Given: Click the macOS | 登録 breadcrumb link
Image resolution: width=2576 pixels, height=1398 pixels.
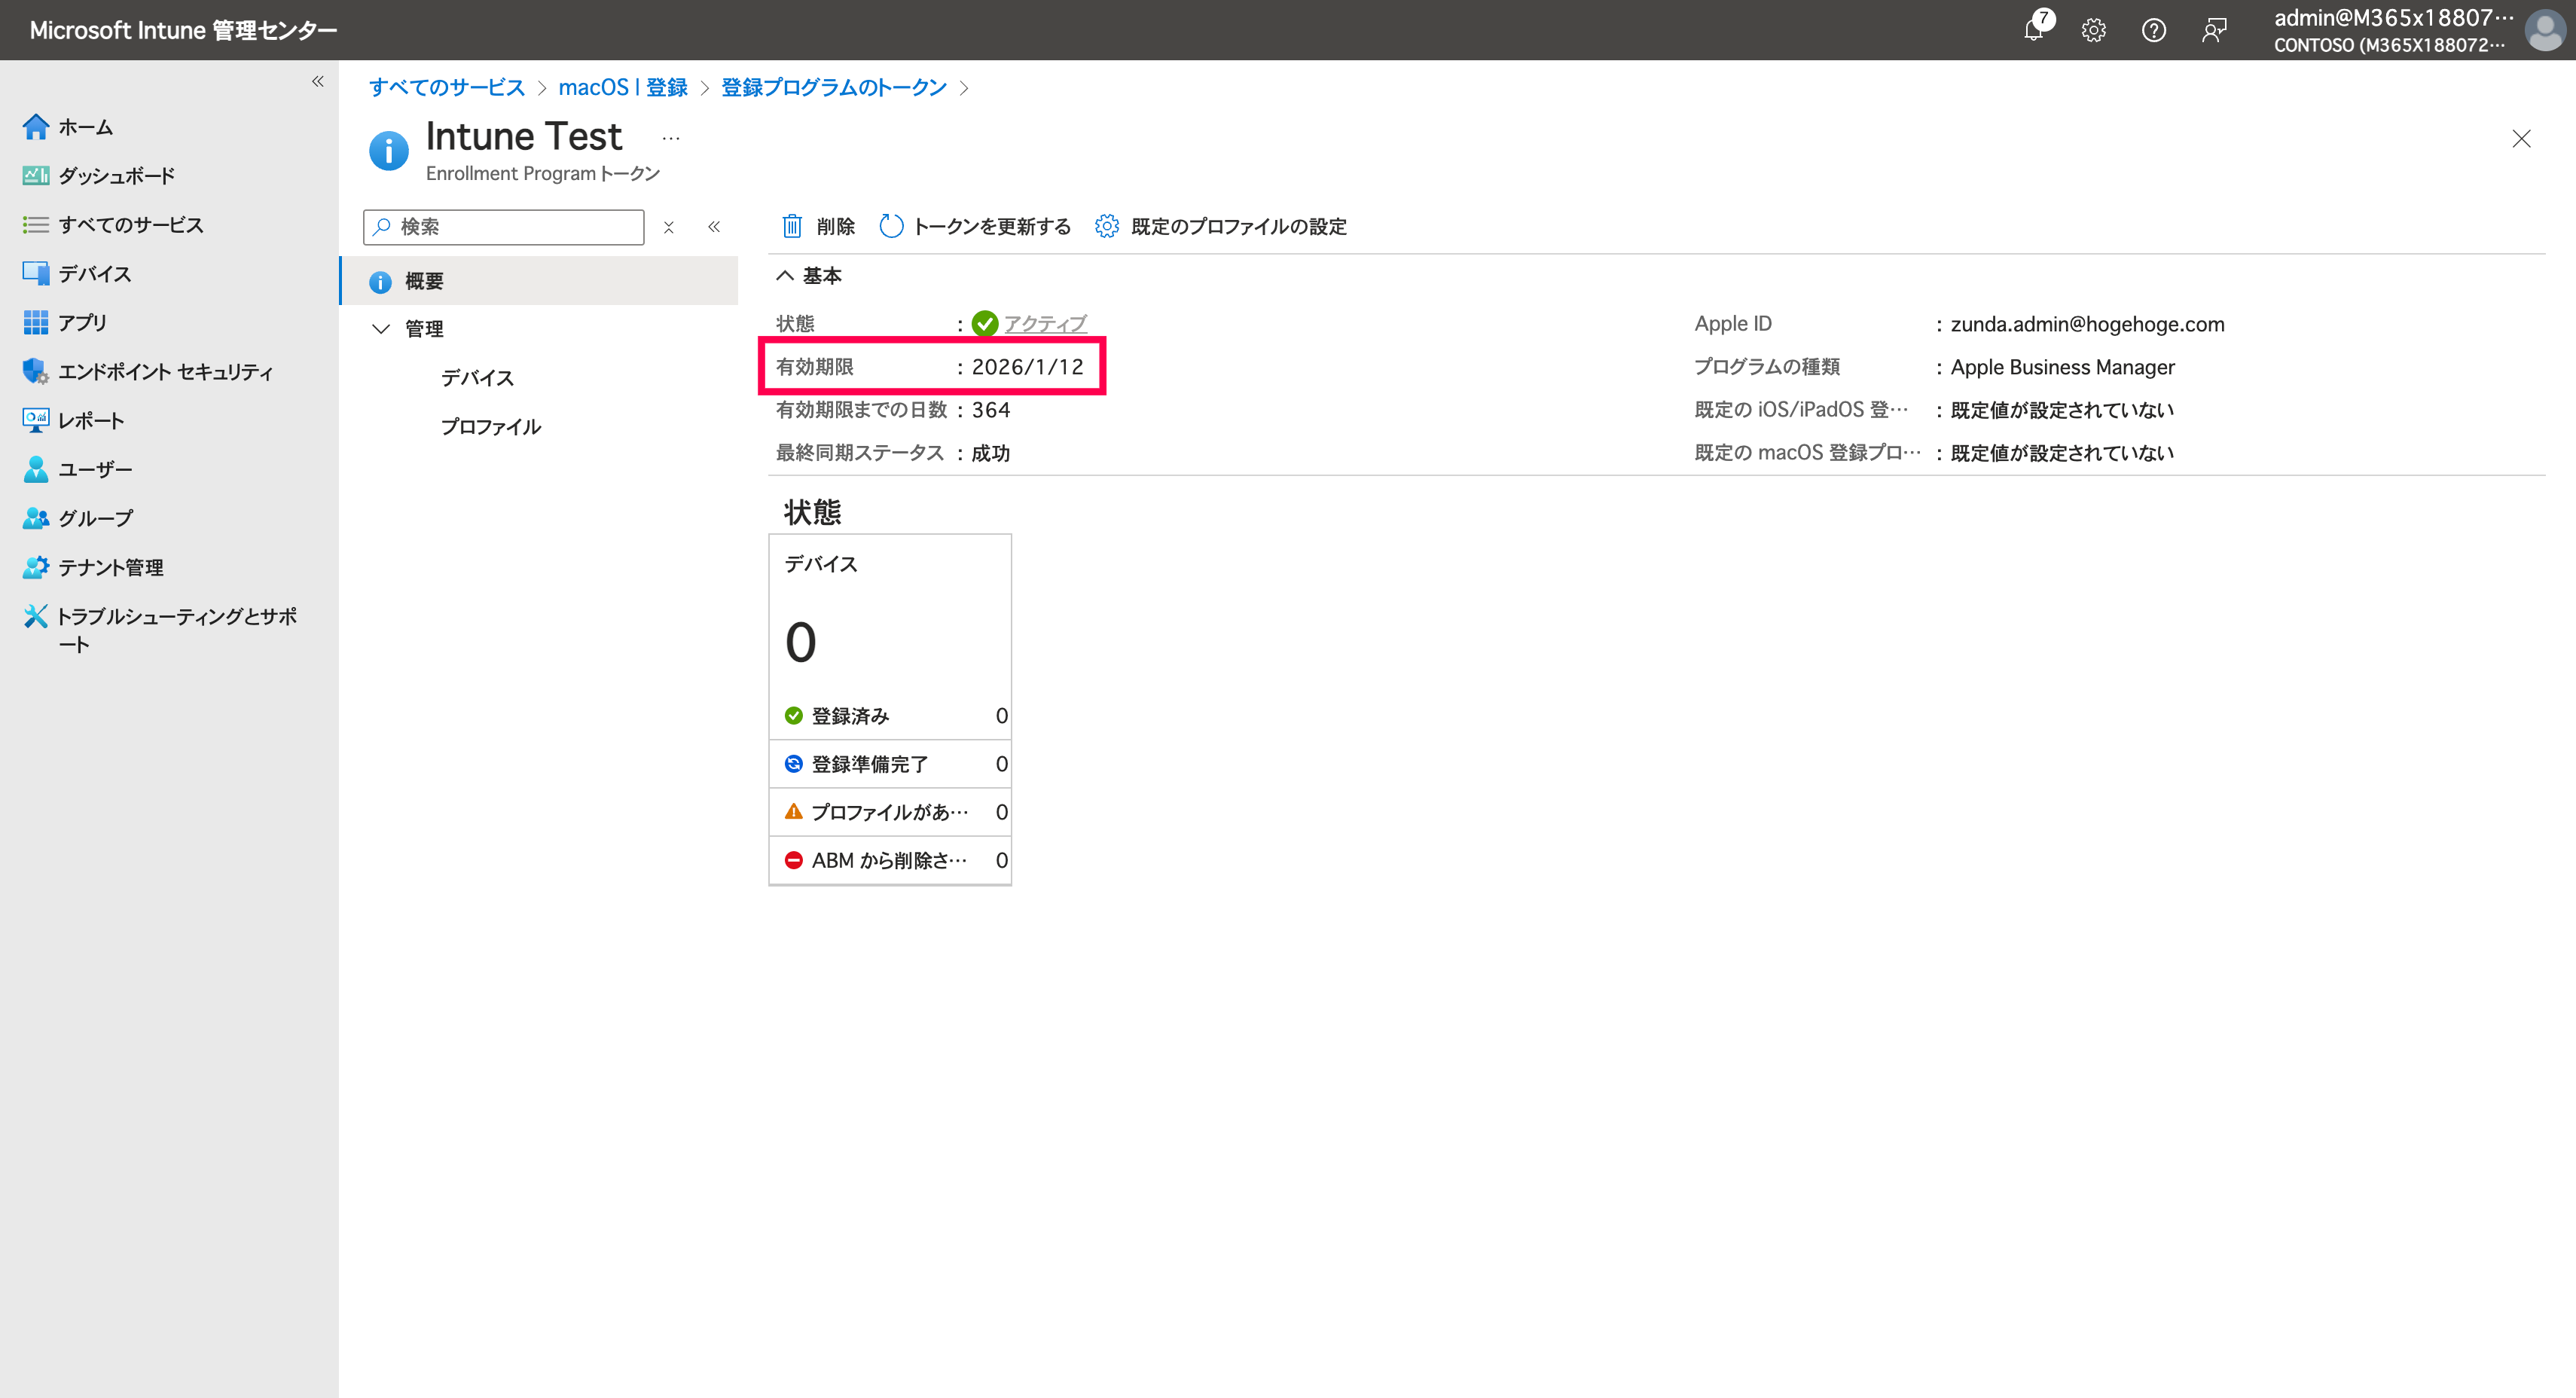Looking at the screenshot, I should [x=623, y=88].
